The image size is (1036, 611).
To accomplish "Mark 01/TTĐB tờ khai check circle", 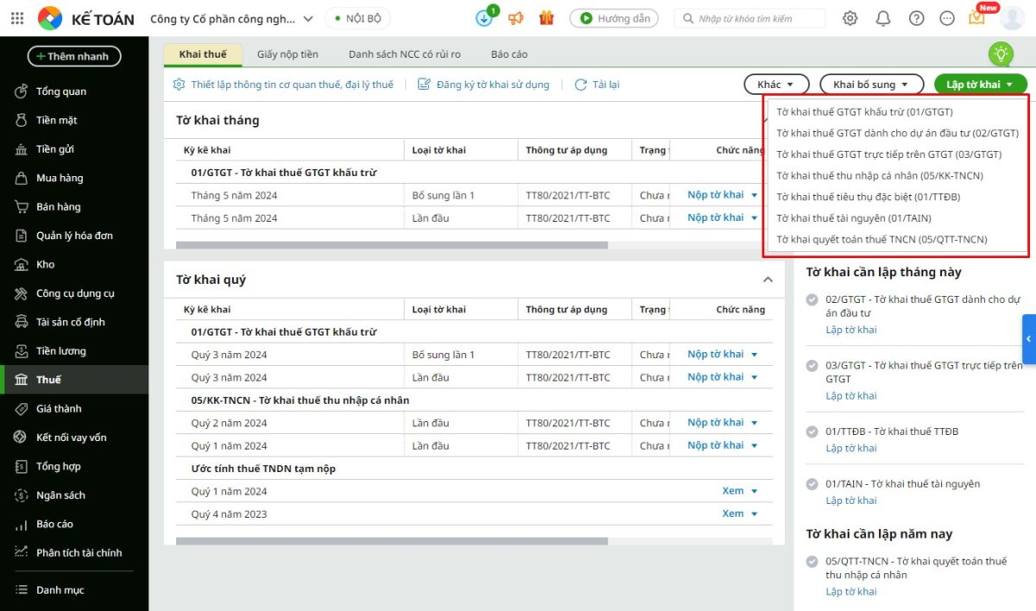I will pos(812,431).
